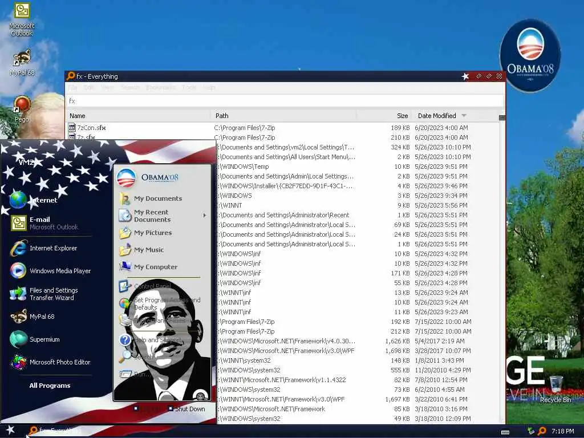The width and height of the screenshot is (584, 438).
Task: Click the Log Off button in Start menu
Action: (148, 408)
